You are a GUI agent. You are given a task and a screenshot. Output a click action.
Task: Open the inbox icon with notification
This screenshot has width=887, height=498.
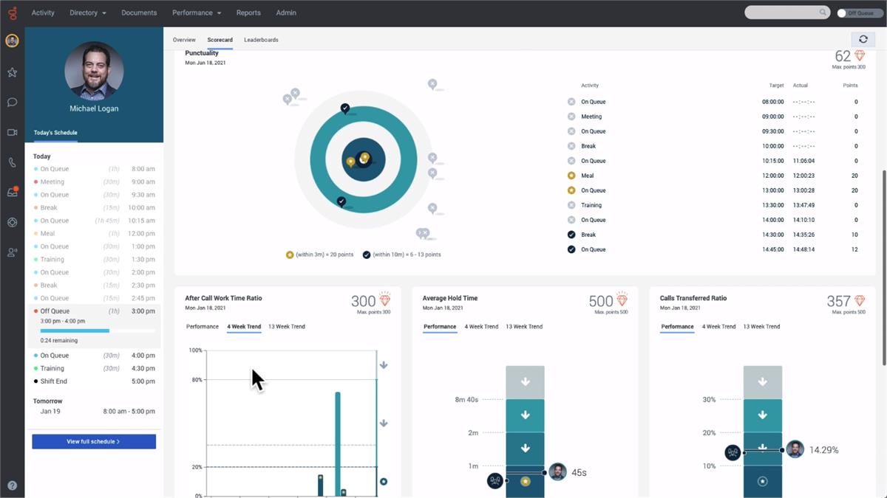[12, 192]
